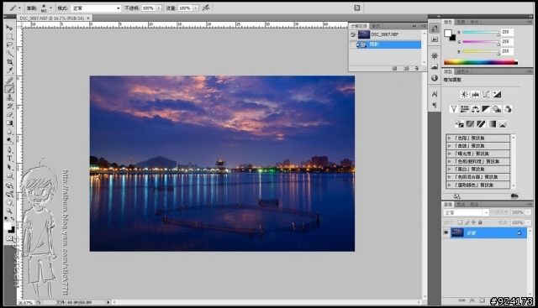This screenshot has width=538, height=308.
Task: Select the 開啟 history state
Action: tap(385, 44)
